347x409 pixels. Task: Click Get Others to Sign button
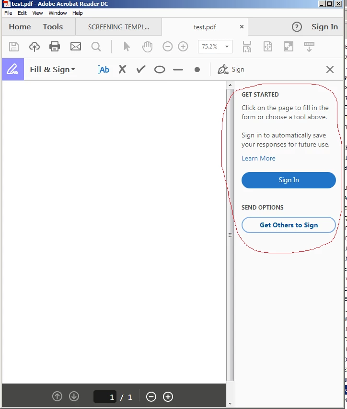point(289,225)
